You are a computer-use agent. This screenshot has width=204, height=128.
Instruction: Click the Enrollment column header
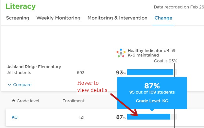pos(73,101)
